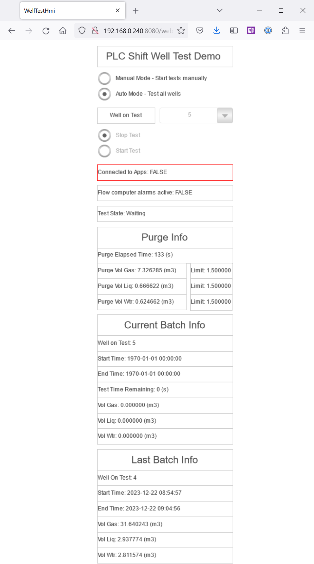Screen dimensions: 314x564
Task: Open a new browser tab
Action: coord(136,11)
